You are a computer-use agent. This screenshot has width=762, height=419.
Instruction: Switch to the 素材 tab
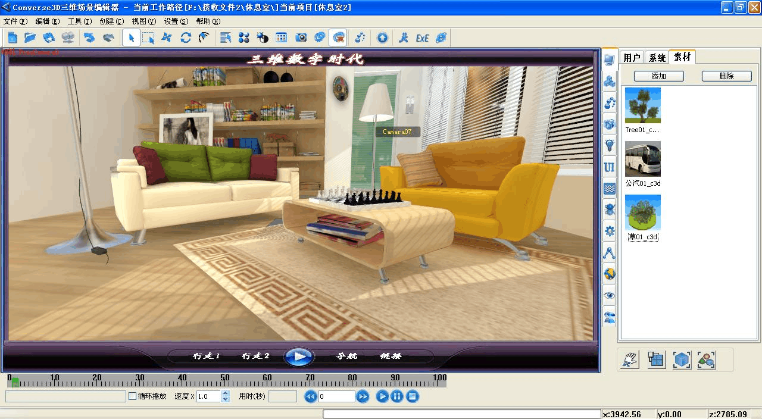(x=682, y=57)
